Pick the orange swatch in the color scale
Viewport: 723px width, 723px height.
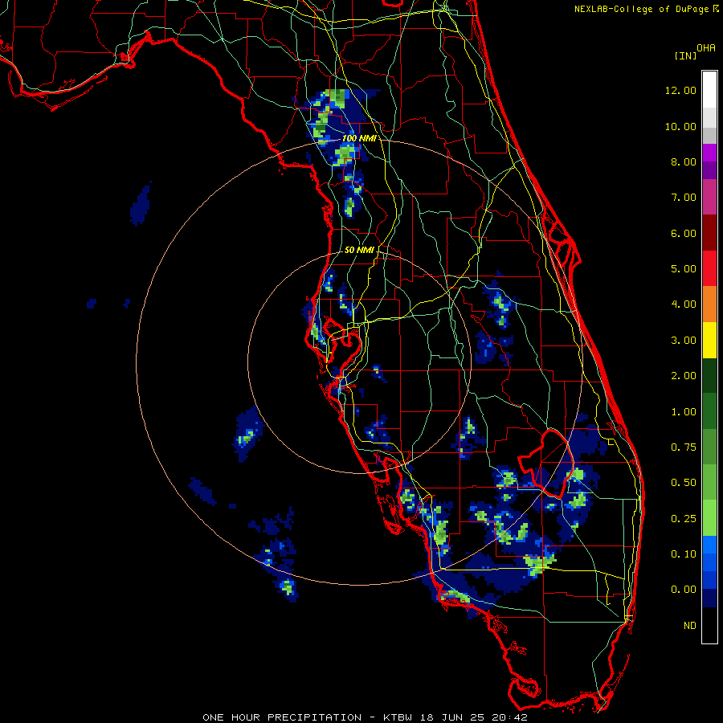pyautogui.click(x=709, y=304)
